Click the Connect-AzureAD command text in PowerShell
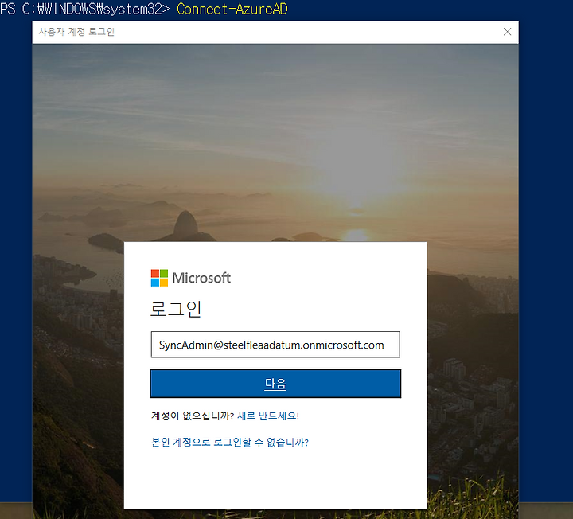 [x=232, y=9]
